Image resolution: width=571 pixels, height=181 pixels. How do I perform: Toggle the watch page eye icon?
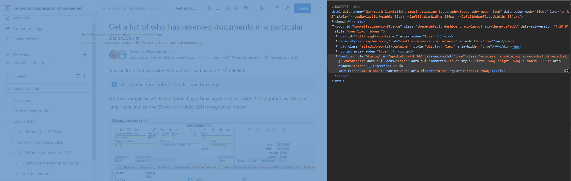point(246,8)
